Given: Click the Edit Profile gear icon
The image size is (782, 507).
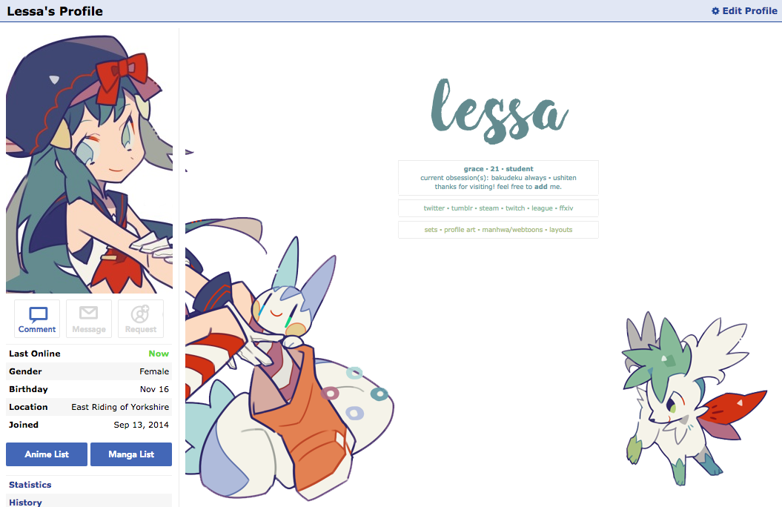Looking at the screenshot, I should point(715,11).
